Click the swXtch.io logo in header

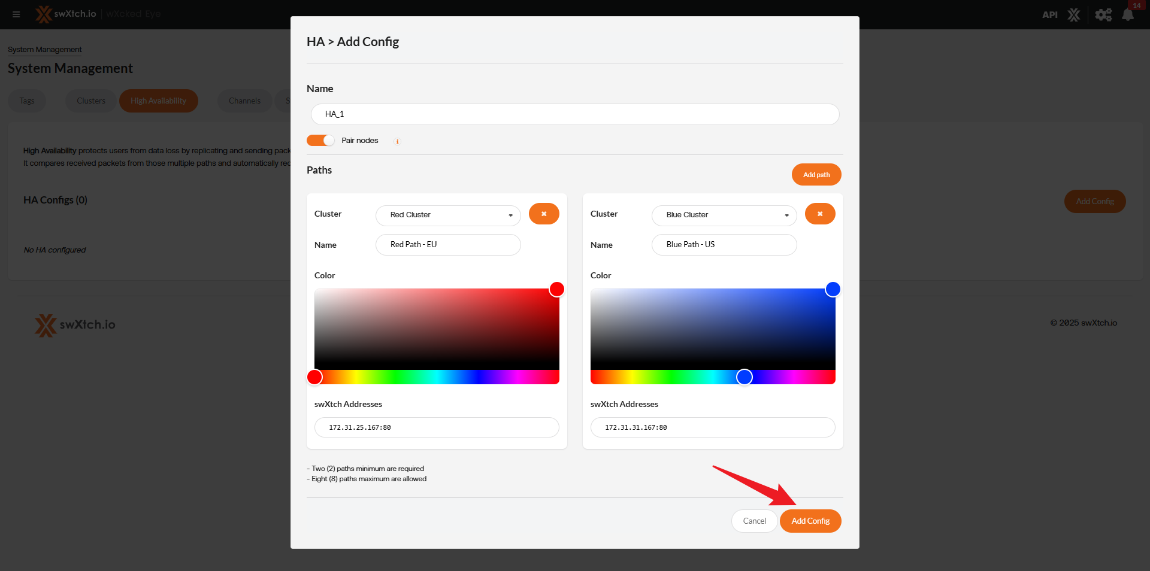tap(66, 14)
